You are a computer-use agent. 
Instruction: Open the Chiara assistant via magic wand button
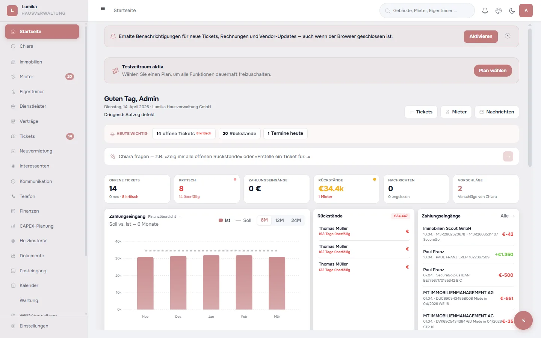pos(523,320)
